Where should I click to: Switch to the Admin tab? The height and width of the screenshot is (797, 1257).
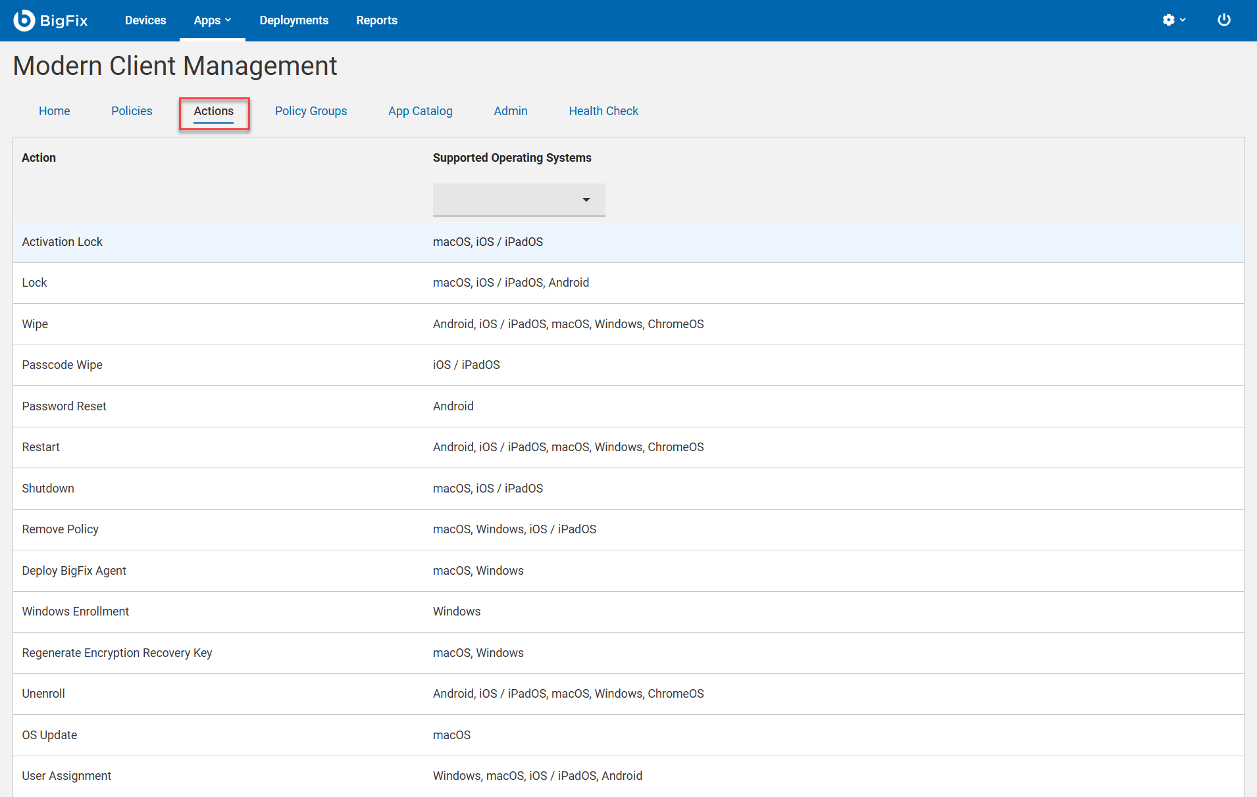[x=510, y=111]
